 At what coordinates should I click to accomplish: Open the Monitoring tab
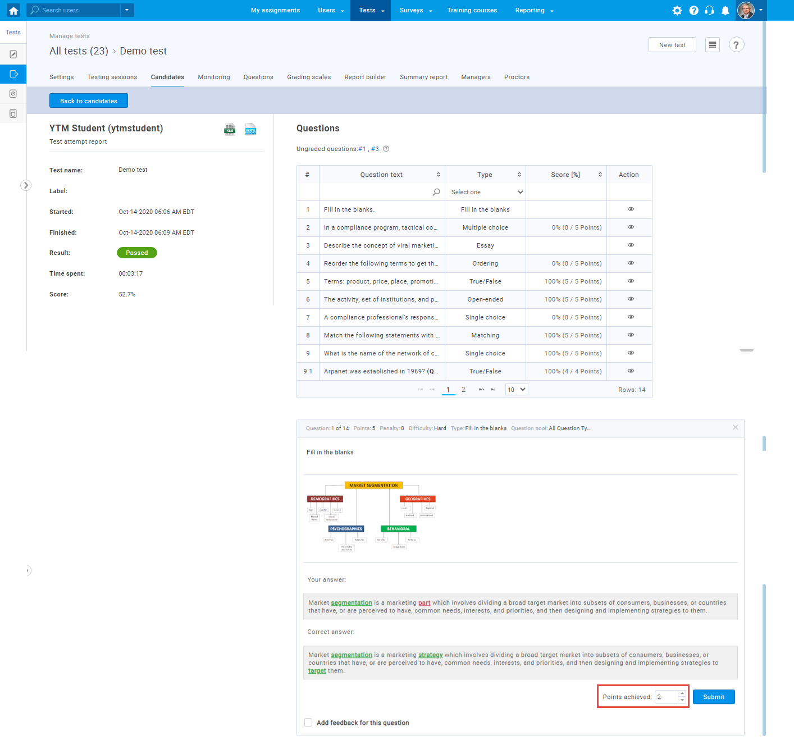tap(213, 77)
